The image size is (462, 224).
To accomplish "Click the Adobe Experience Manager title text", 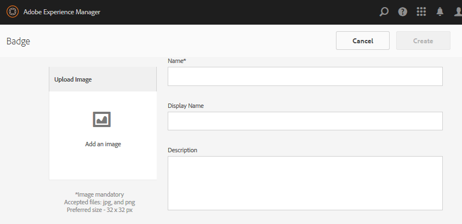I will (61, 12).
